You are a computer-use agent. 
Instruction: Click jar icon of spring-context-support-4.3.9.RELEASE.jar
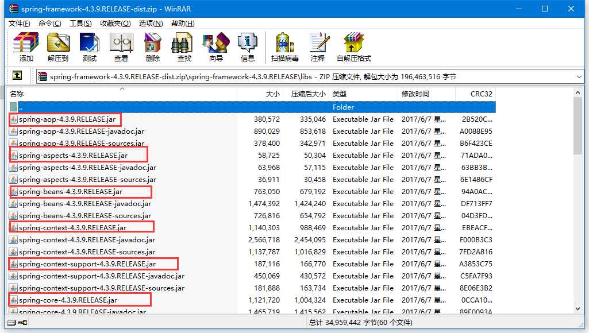[14, 264]
